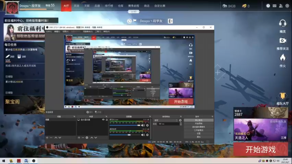Click the refresh icon beside Douyu丶段学友

[129, 21]
